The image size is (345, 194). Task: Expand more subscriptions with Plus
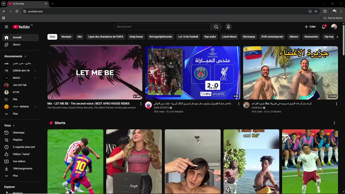point(20,114)
